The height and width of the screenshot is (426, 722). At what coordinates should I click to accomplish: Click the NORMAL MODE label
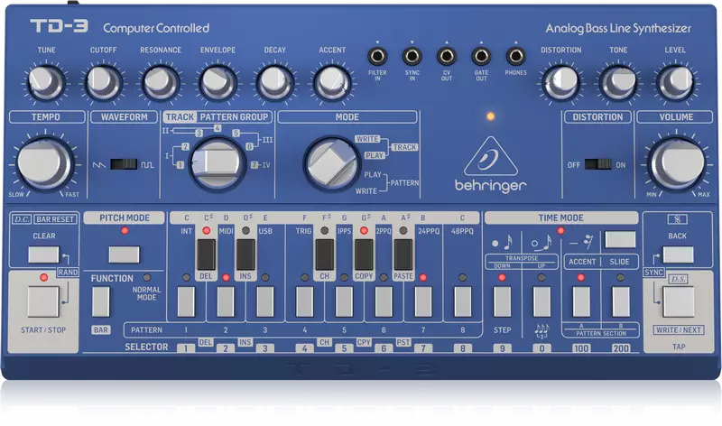146,293
